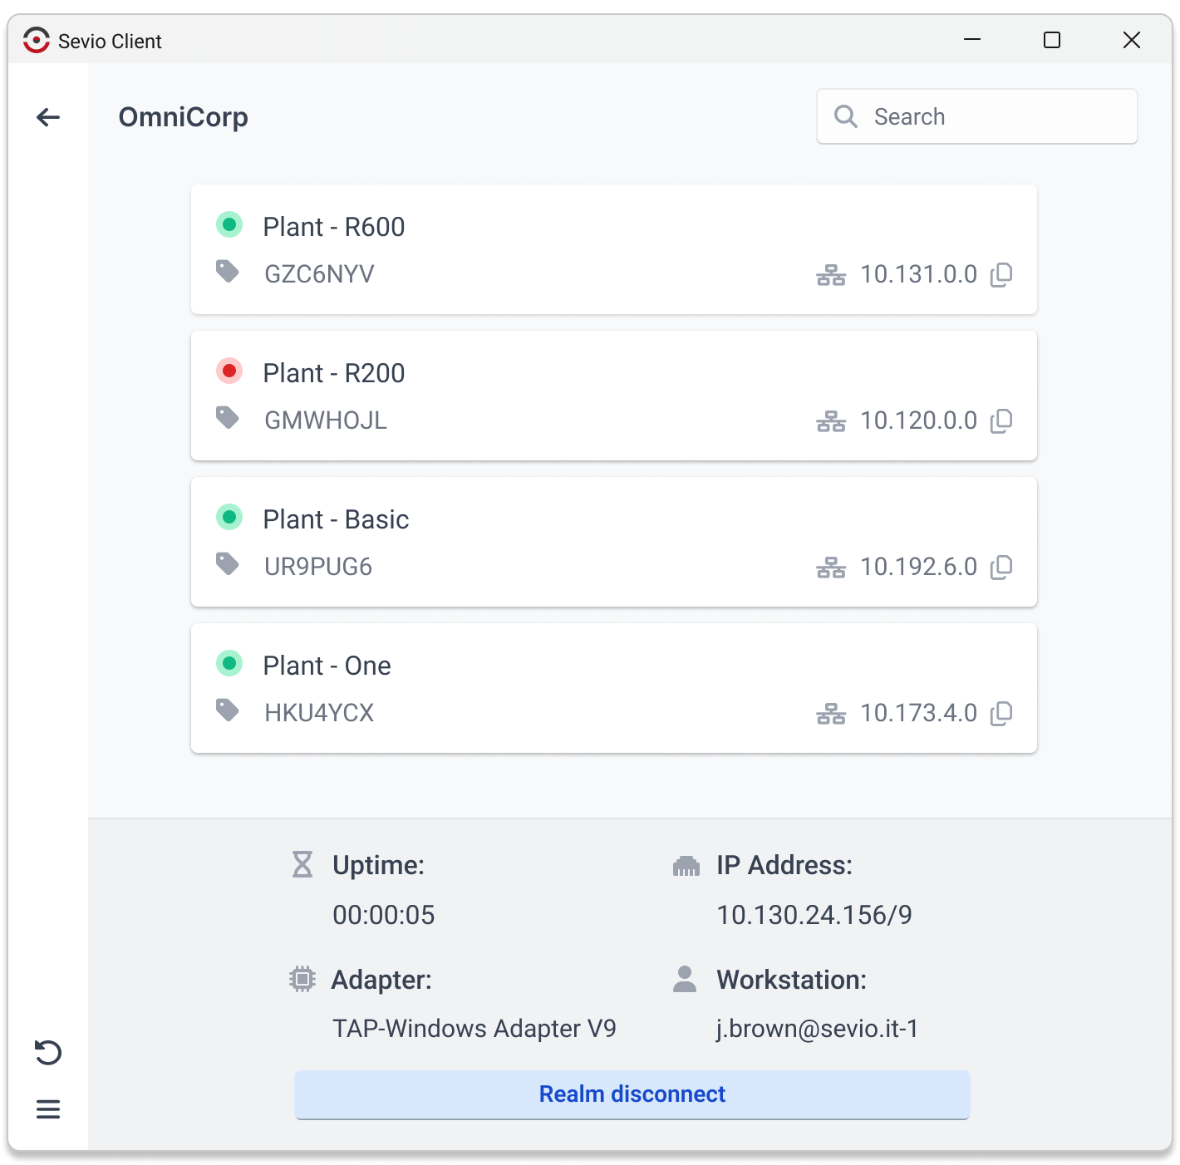Click the network icon next to 10.120.0.0
1180x1165 pixels.
pos(831,421)
